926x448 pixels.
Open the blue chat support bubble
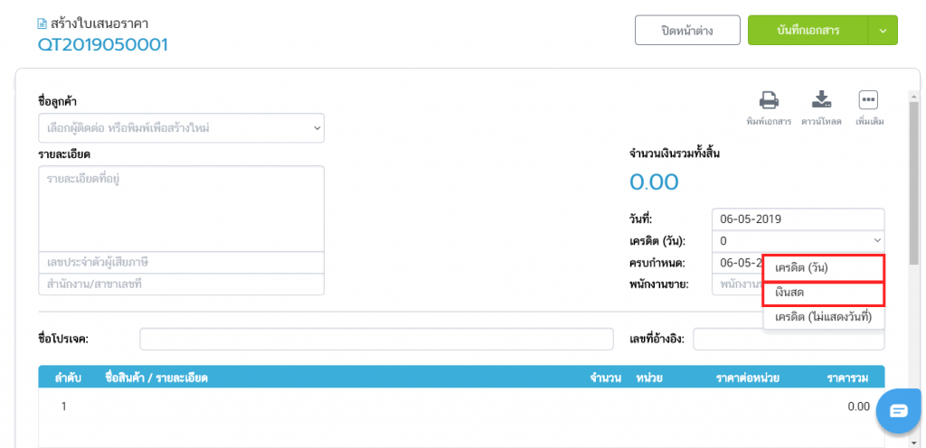click(x=898, y=411)
